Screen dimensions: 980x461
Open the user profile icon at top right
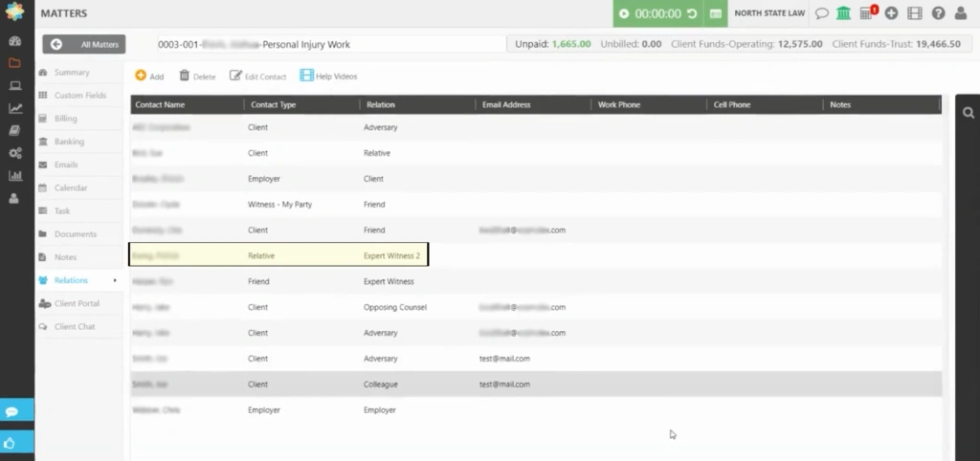coord(961,13)
